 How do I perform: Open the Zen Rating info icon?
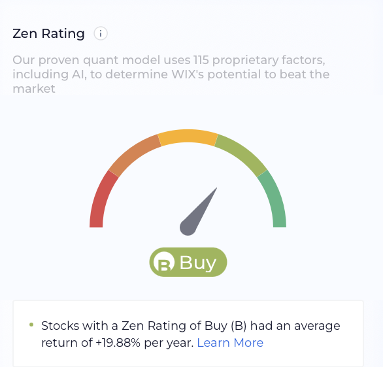point(101,33)
